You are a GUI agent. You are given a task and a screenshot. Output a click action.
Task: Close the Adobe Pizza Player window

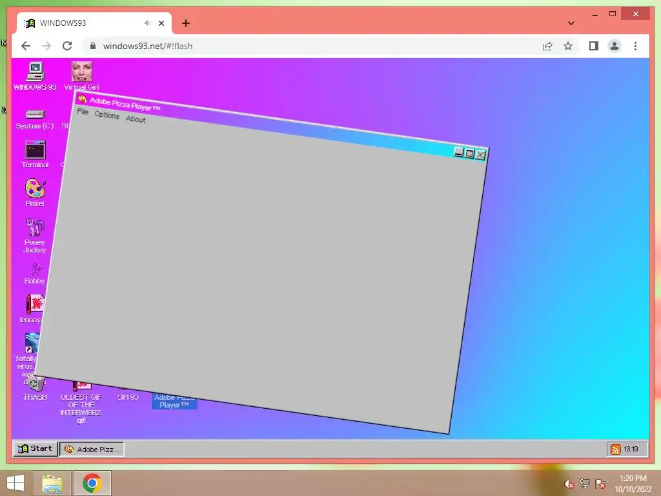[x=480, y=155]
